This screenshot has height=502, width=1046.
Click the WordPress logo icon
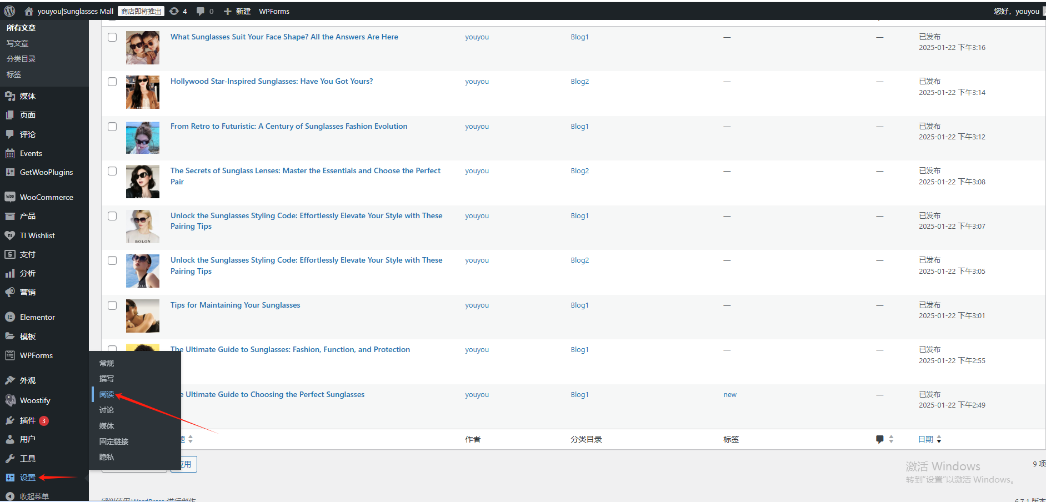click(x=9, y=11)
